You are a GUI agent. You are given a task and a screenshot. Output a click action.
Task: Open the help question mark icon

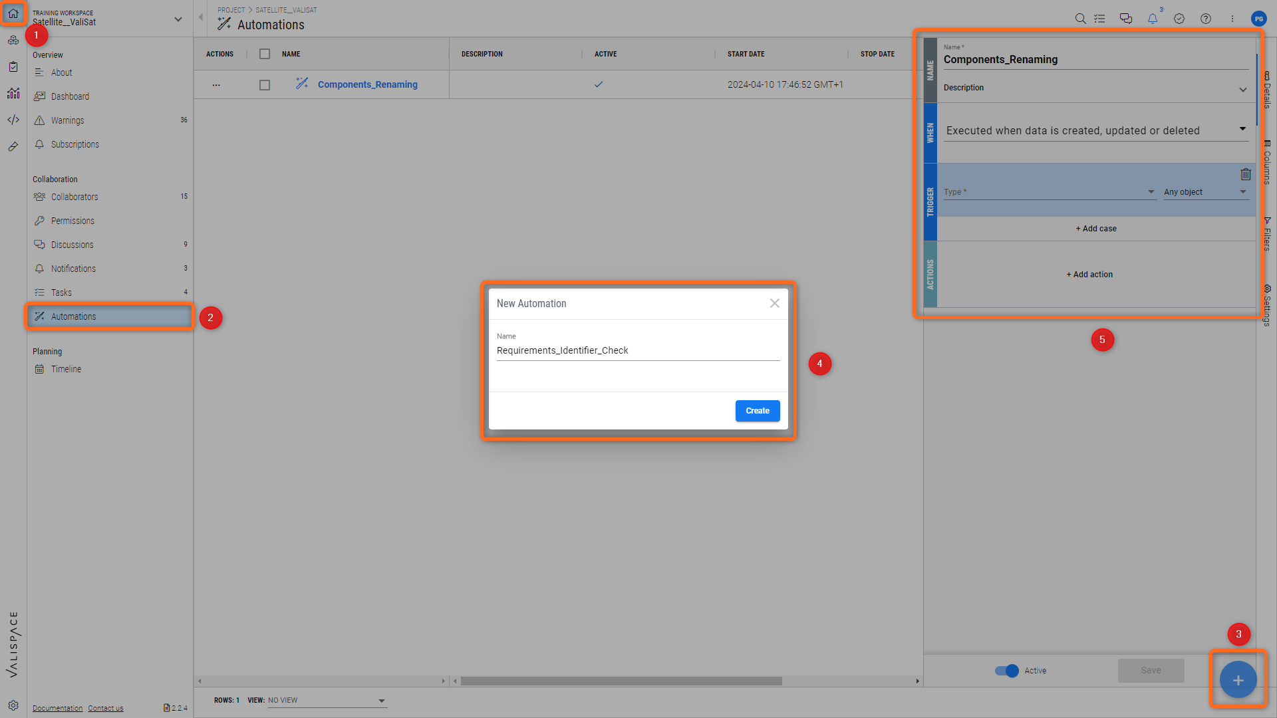[1206, 19]
